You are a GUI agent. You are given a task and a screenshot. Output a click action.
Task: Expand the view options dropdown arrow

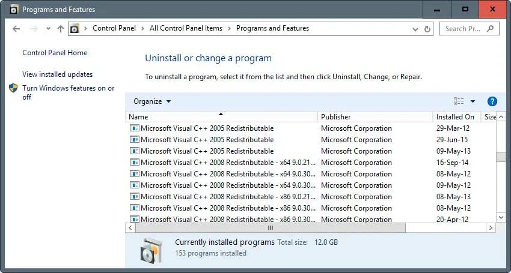pyautogui.click(x=473, y=101)
